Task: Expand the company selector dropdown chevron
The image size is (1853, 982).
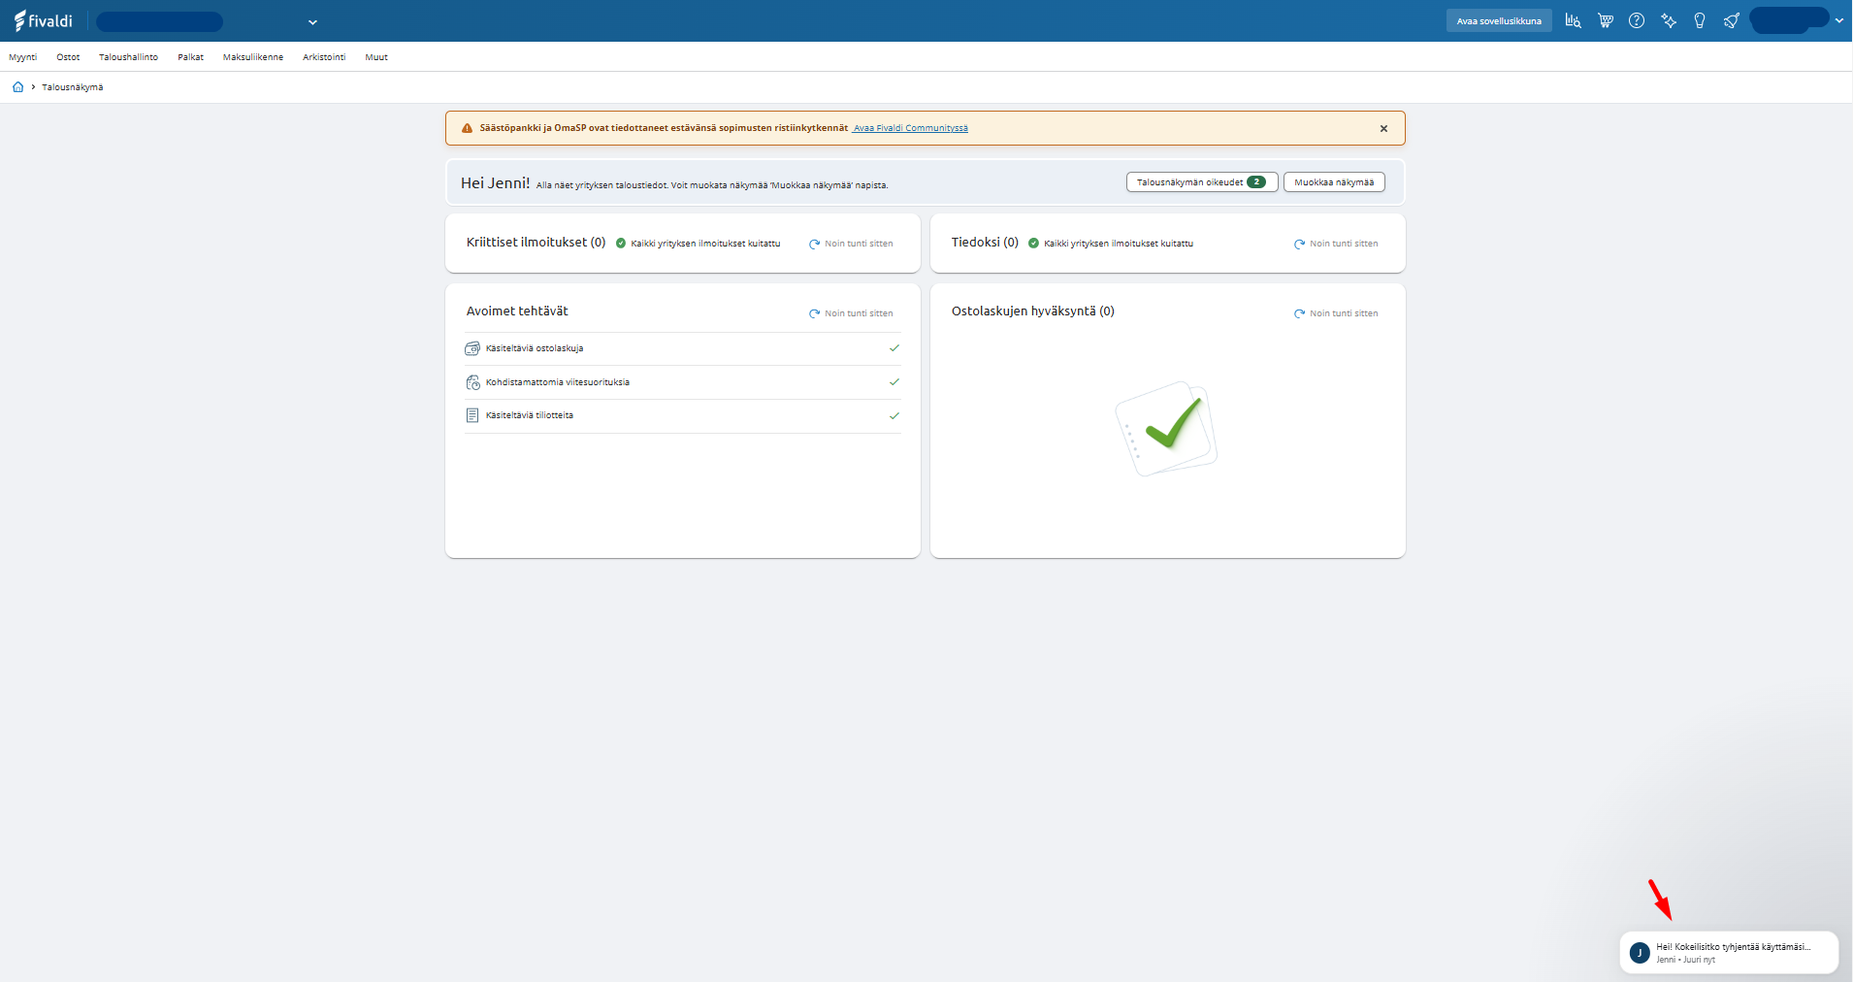Action: (312, 21)
